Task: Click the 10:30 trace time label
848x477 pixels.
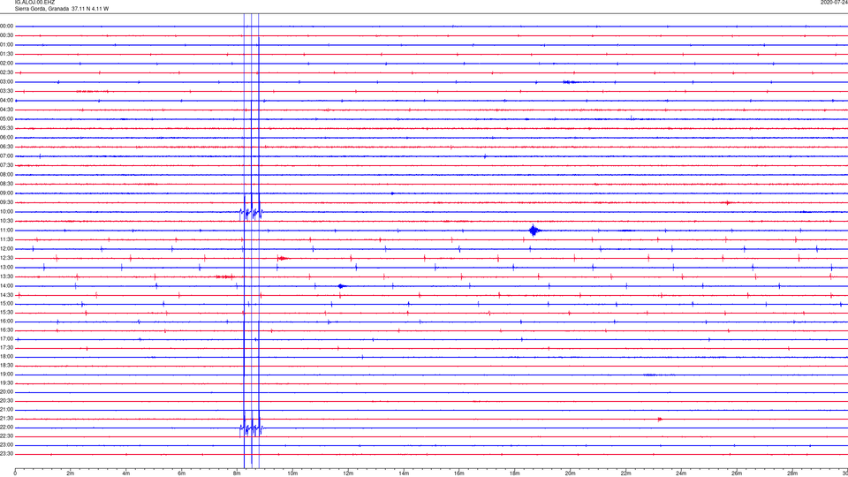Action: 7,221
